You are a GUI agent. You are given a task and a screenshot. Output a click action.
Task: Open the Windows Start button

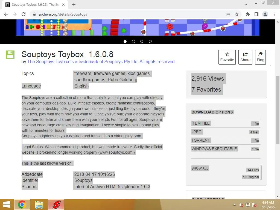point(7,205)
